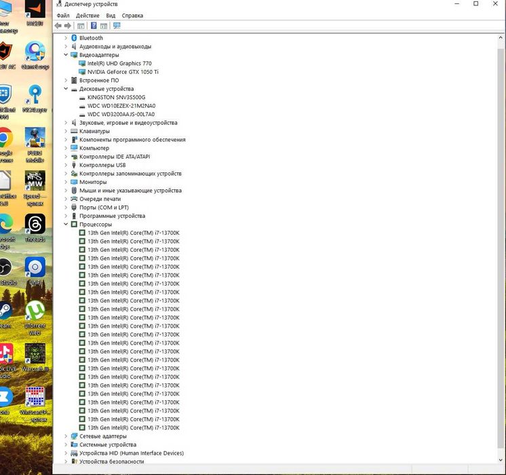Select the last i7-13700K processor entry

click(x=134, y=427)
